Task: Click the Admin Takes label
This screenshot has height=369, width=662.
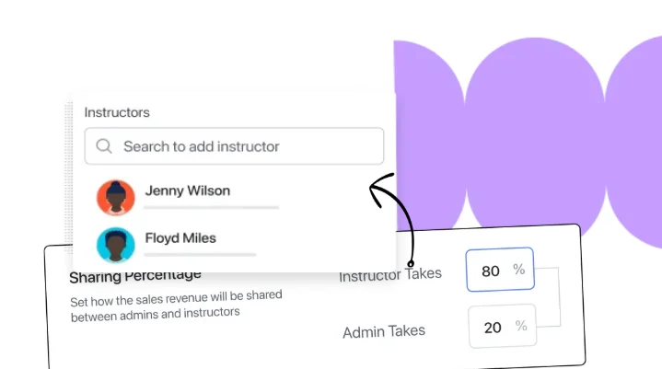Action: coord(384,331)
